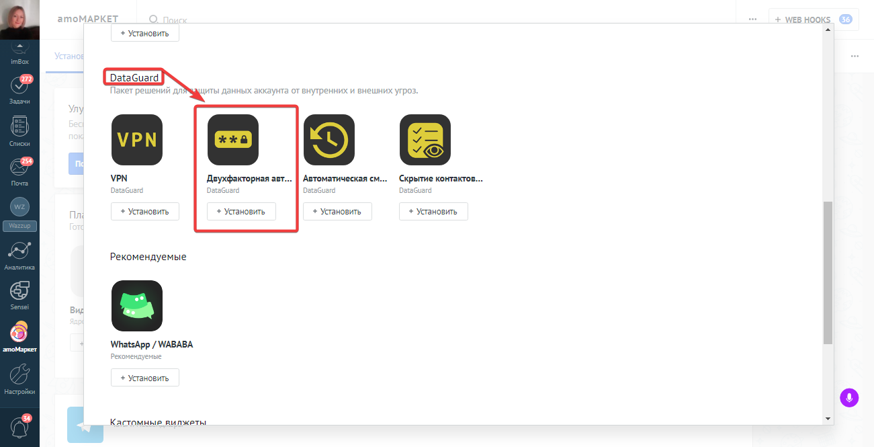The height and width of the screenshot is (447, 874).
Task: Click the DataGuard section heading
Action: click(x=134, y=78)
